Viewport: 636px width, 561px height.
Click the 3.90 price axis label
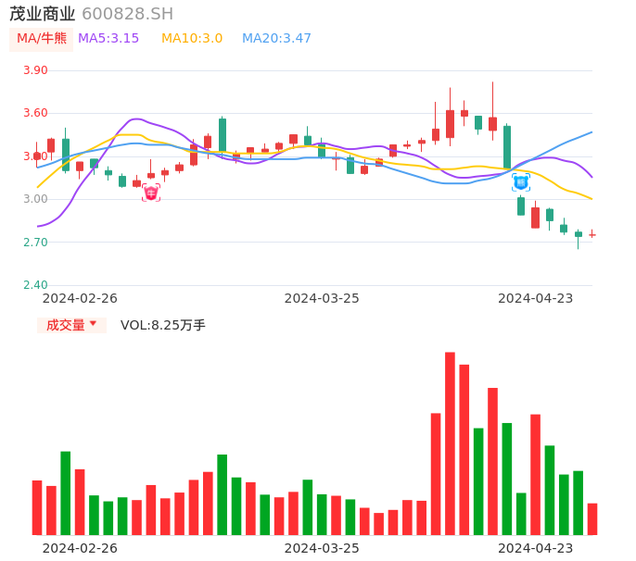click(x=35, y=70)
